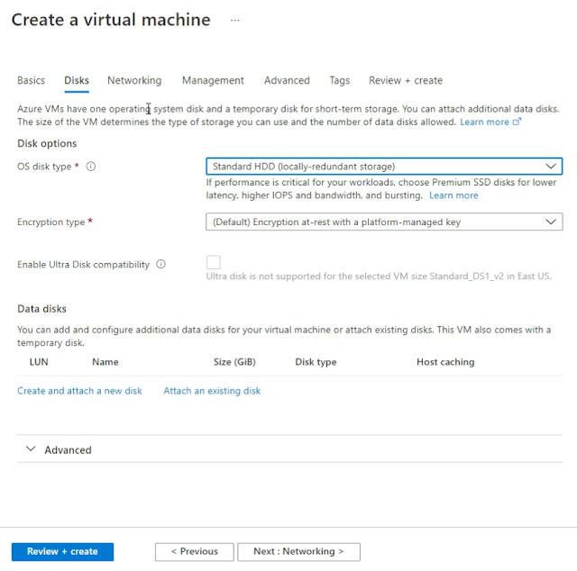Click the Disk options heading

(x=47, y=143)
